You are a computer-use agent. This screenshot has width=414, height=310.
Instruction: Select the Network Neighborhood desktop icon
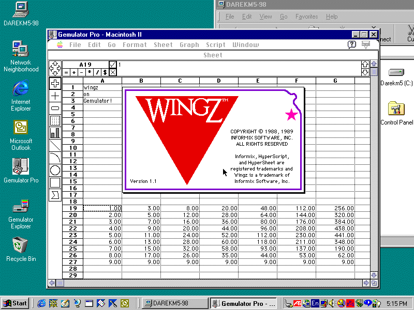21,56
